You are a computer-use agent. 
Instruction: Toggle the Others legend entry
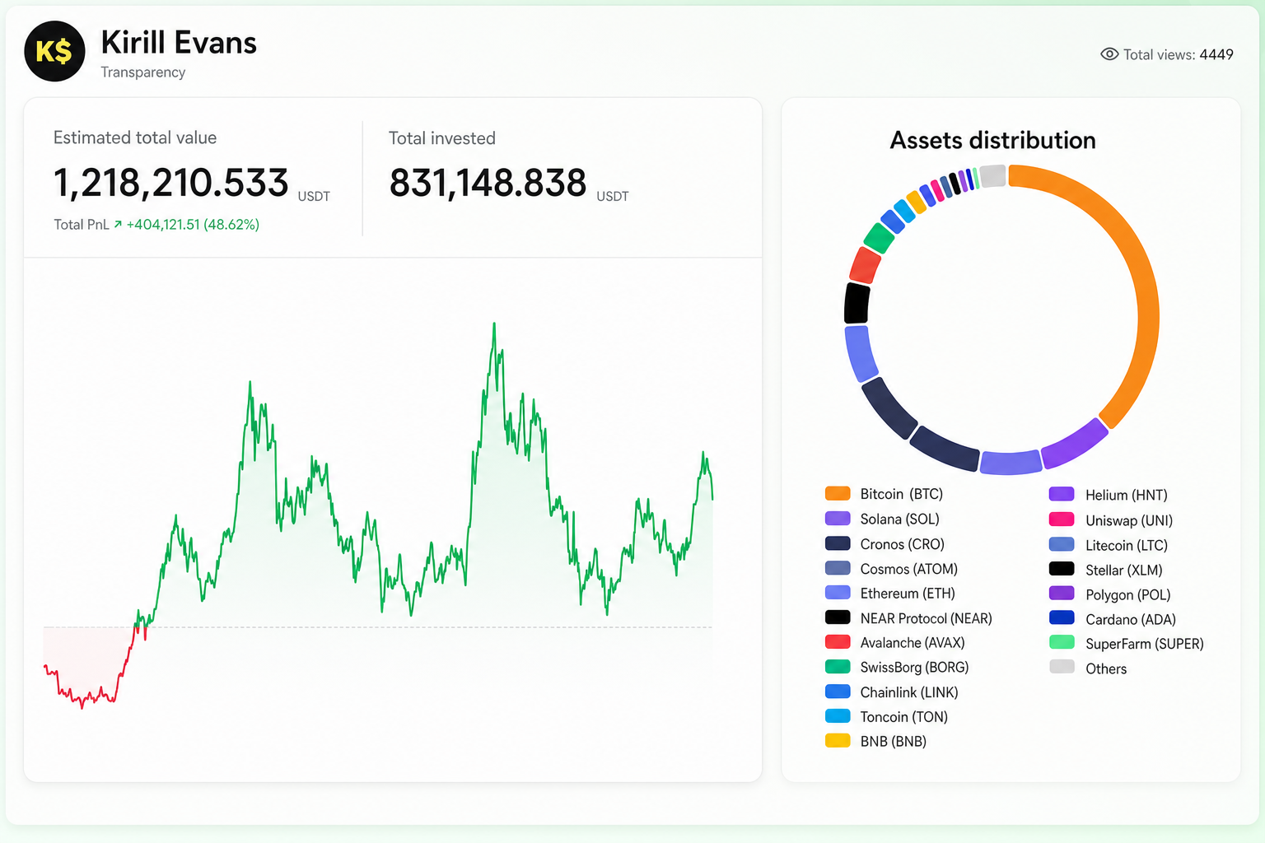coord(1088,668)
